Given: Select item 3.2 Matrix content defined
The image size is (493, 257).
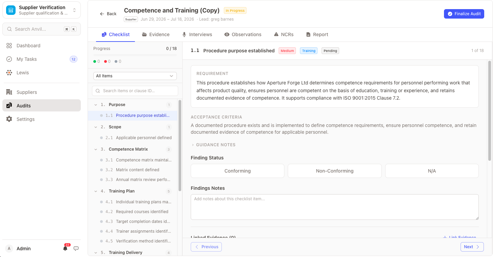Looking at the screenshot, I should (132, 170).
